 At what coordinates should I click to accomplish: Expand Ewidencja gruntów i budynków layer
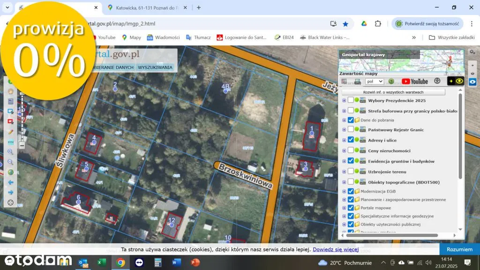click(x=344, y=161)
